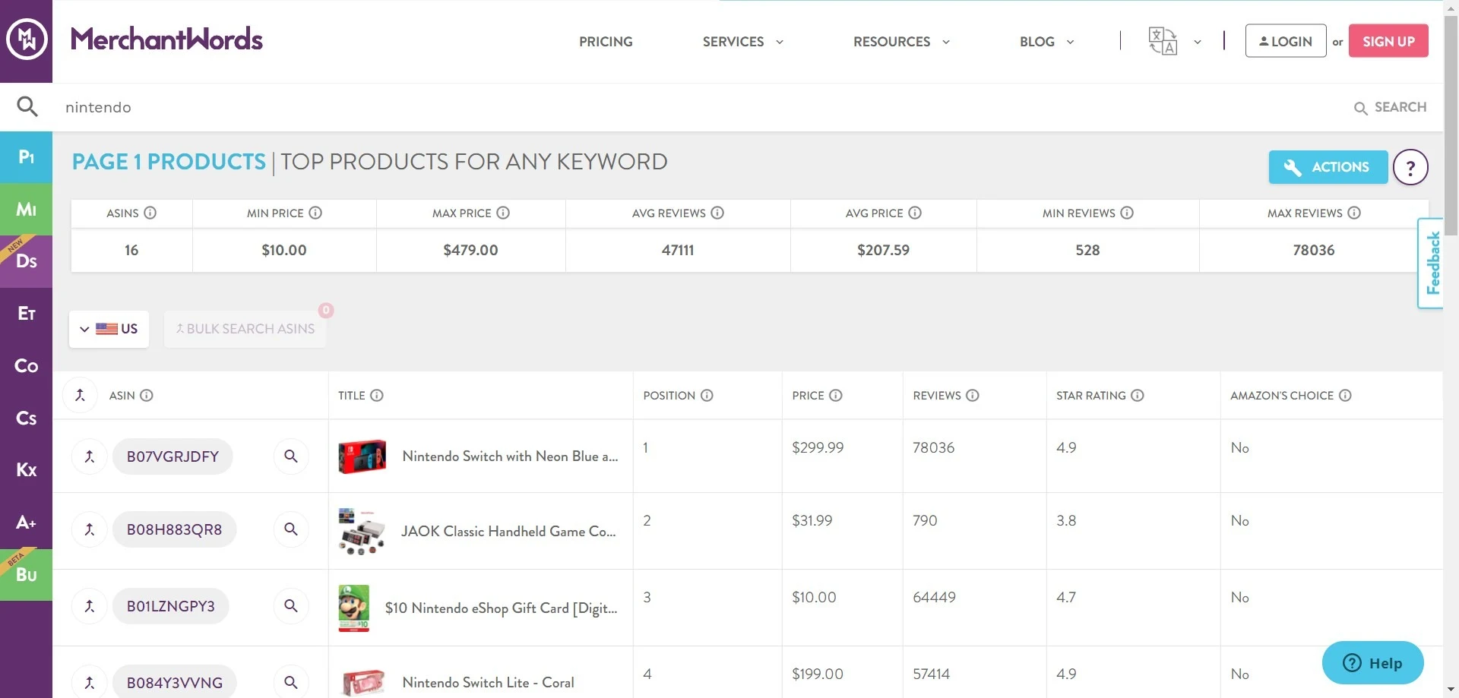The height and width of the screenshot is (698, 1459).
Task: Open the ACTIONS button
Action: 1328,167
